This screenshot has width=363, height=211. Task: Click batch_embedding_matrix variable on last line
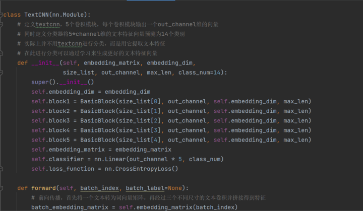pos(70,207)
